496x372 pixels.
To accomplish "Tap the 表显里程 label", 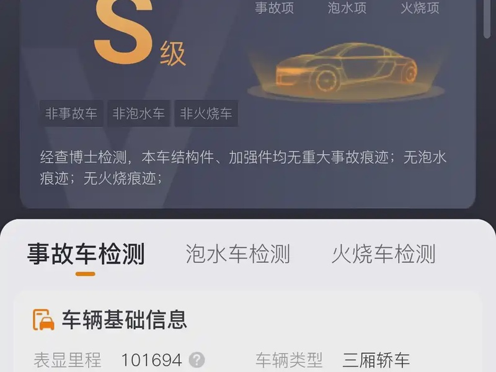I will coord(68,360).
